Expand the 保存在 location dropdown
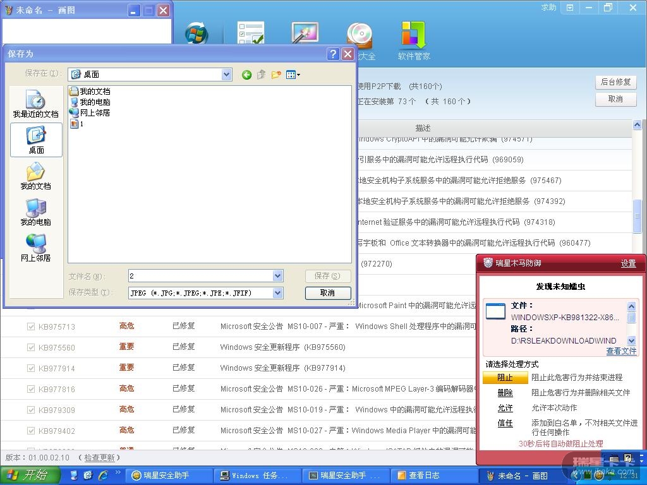The width and height of the screenshot is (647, 485). (x=226, y=75)
